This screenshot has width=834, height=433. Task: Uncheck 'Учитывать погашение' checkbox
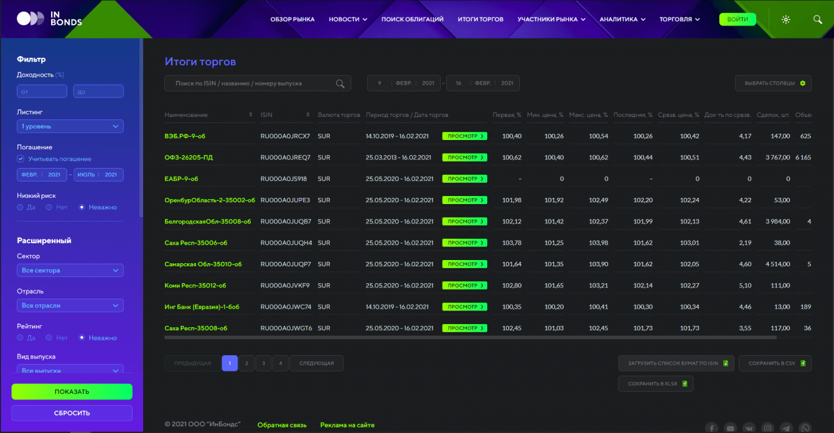click(x=21, y=159)
